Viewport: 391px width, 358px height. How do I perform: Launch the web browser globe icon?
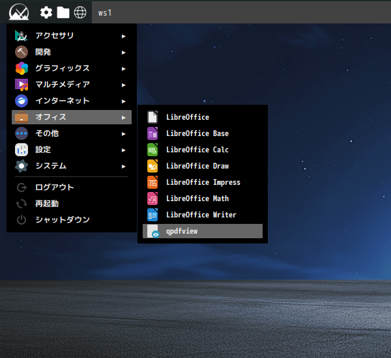80,12
